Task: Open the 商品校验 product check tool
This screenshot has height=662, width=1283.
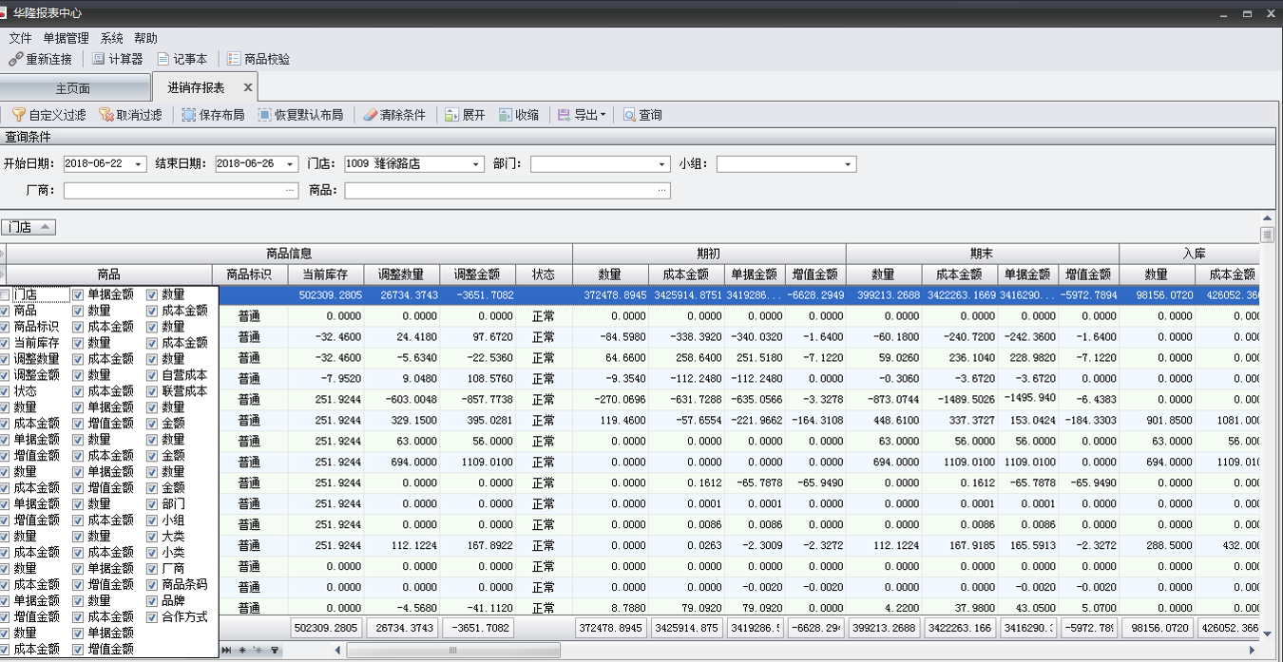Action: [x=233, y=58]
